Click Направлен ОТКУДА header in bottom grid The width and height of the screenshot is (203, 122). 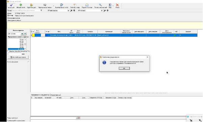96,98
